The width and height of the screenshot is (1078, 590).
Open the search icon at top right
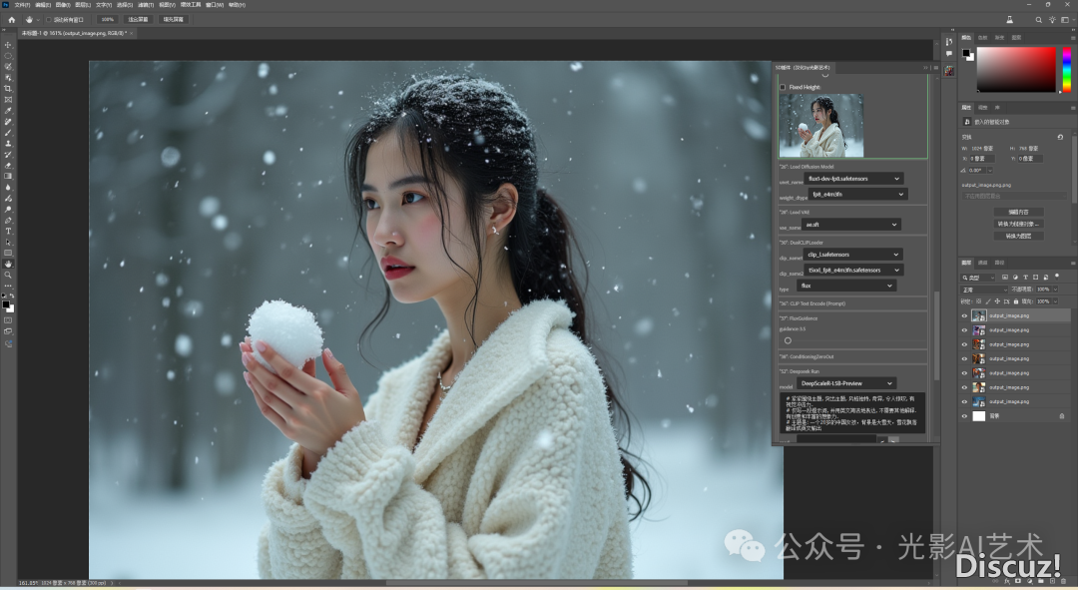coord(1038,20)
